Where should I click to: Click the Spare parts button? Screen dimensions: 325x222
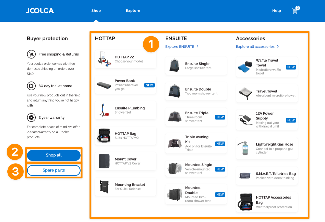54,170
